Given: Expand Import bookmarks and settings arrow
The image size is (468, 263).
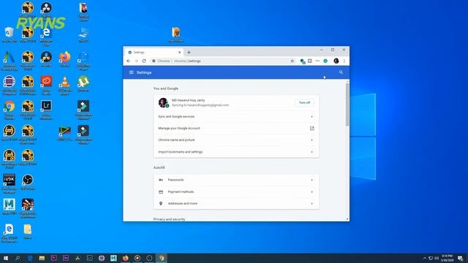Looking at the screenshot, I should click(312, 152).
